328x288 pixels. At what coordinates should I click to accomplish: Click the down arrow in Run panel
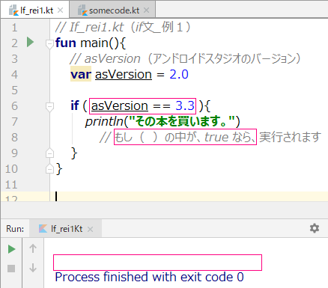click(33, 268)
